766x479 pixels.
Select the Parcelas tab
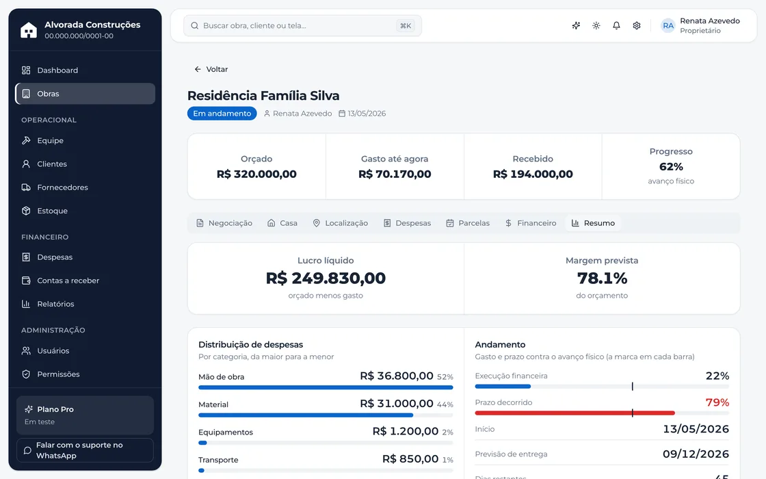pos(468,223)
